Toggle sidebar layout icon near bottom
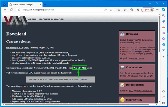 tap(163, 91)
